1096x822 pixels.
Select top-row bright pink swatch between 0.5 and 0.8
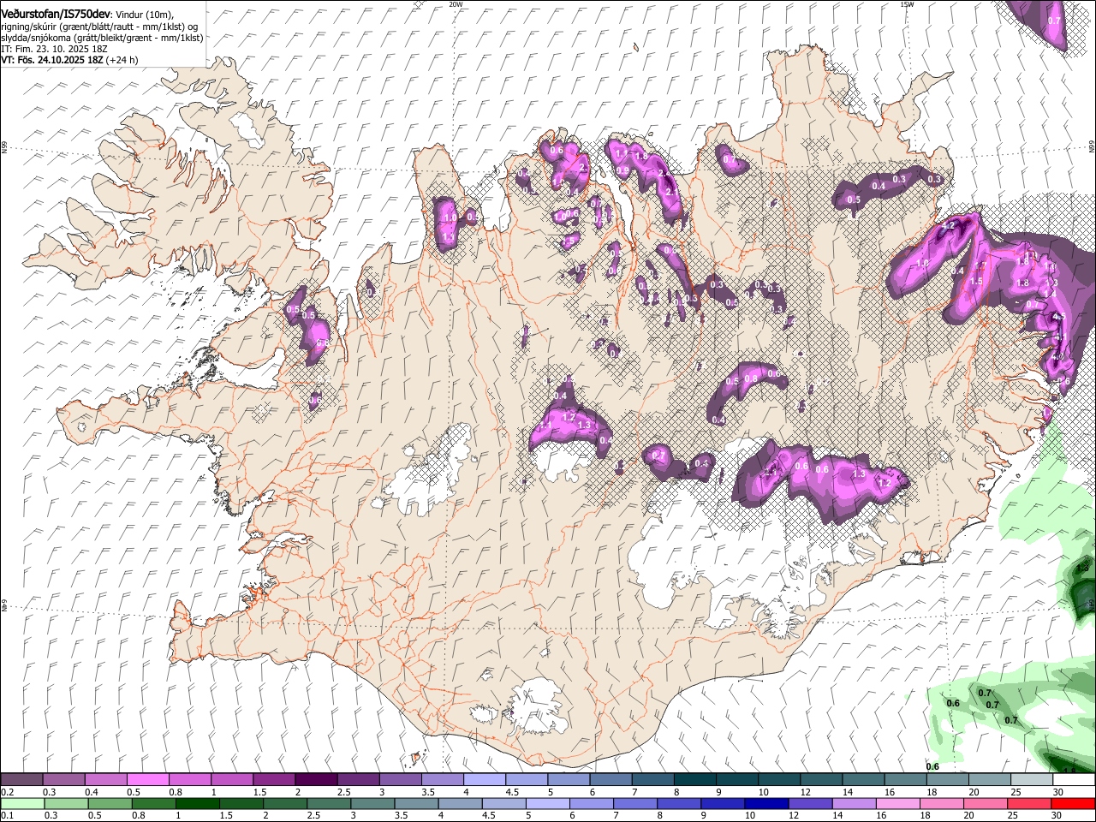[x=147, y=780]
